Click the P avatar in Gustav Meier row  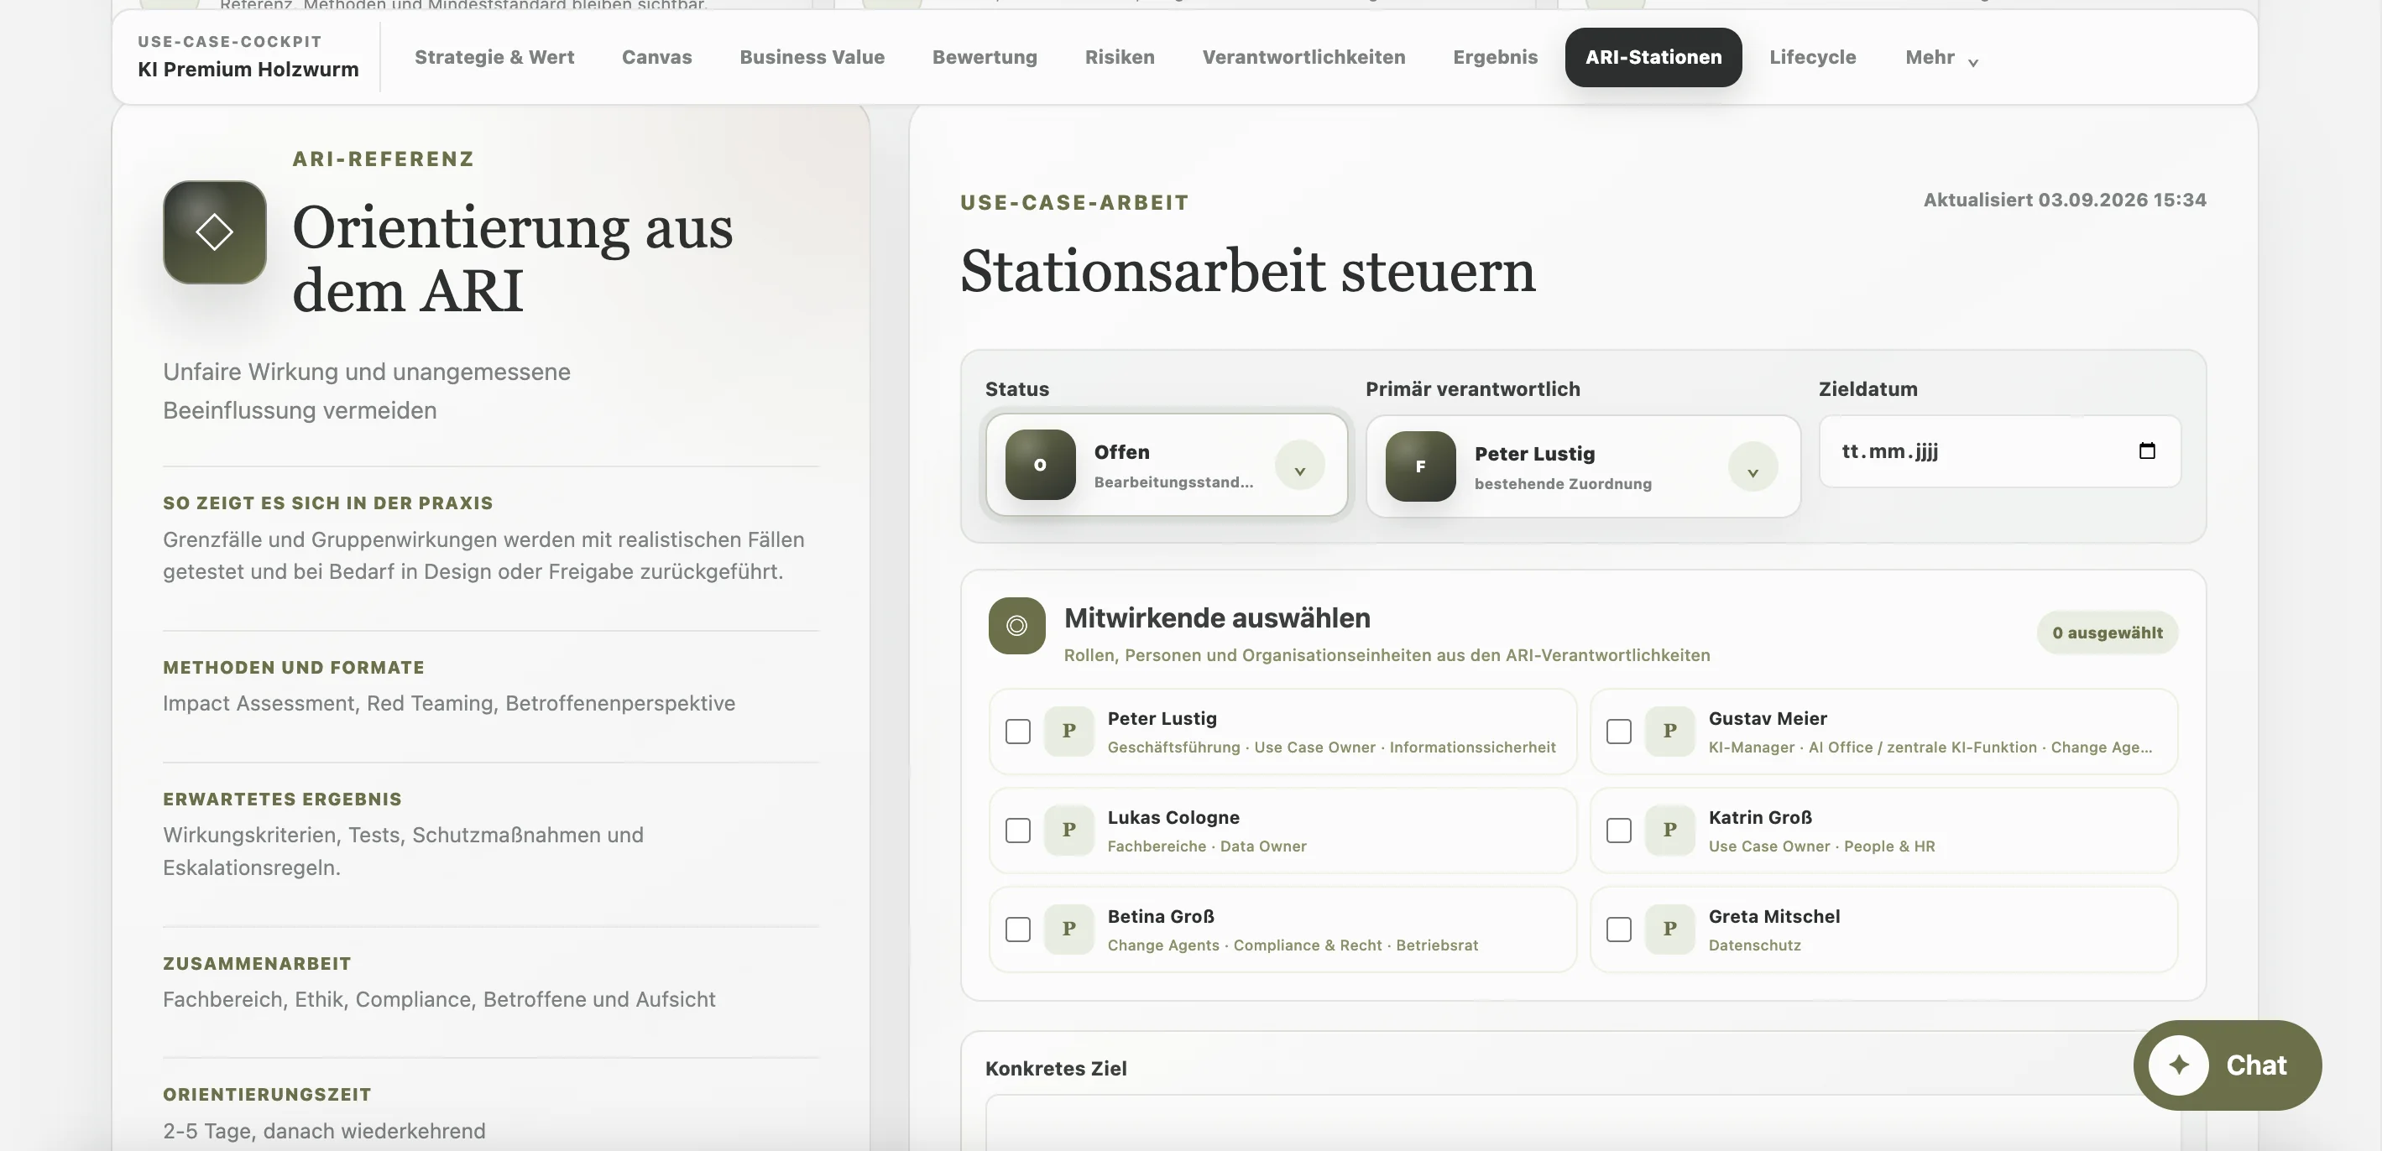[x=1670, y=732]
